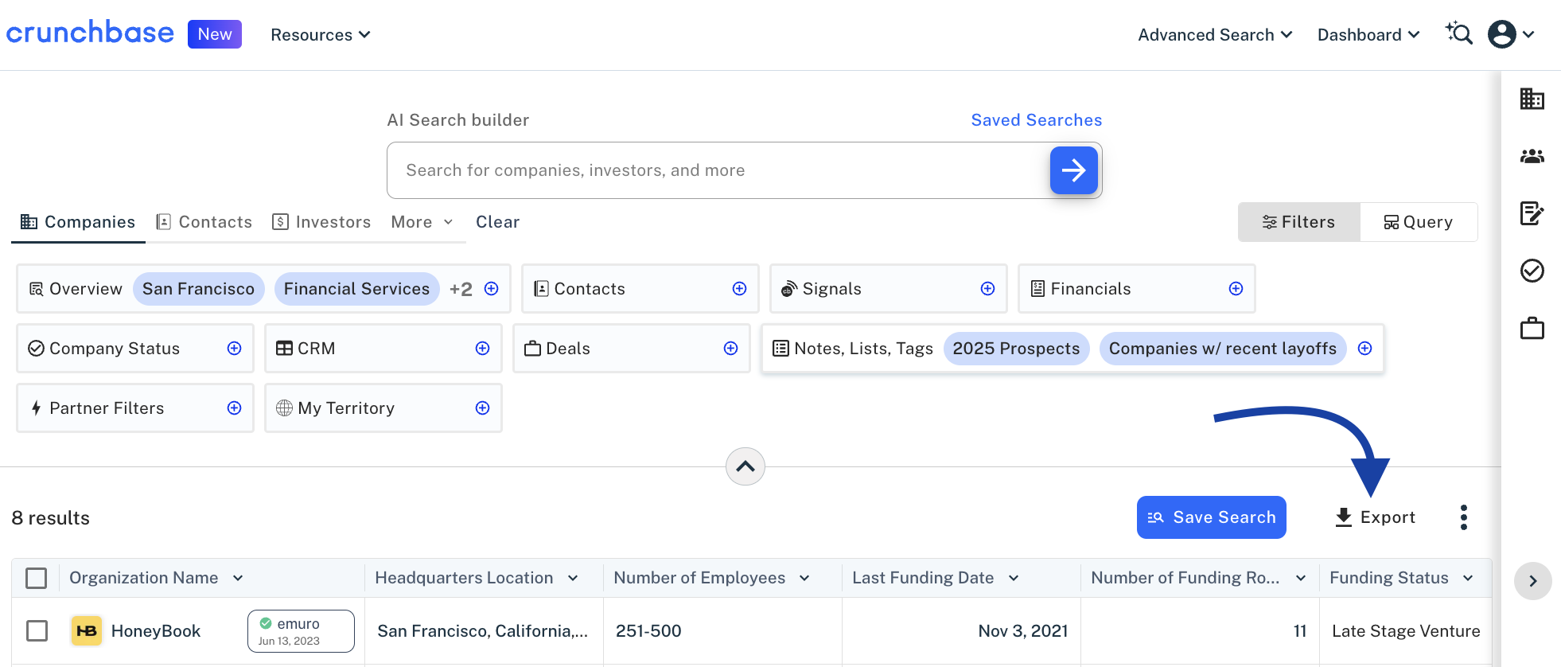The height and width of the screenshot is (667, 1561).
Task: Open the briefcase icon in right sidebar
Action: (x=1532, y=328)
